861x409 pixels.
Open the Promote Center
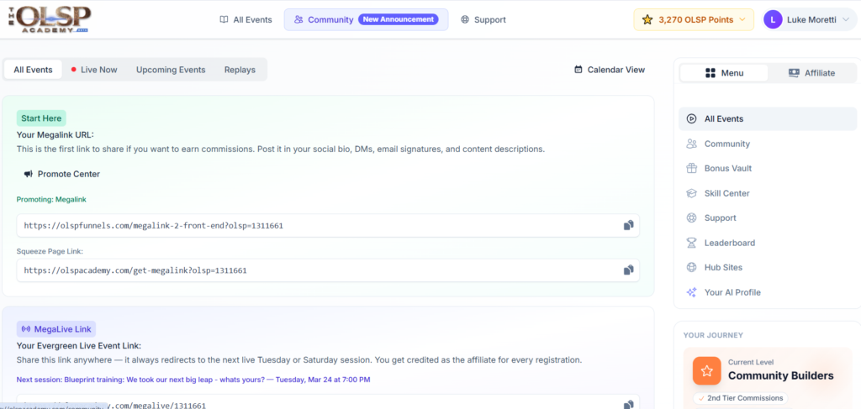click(61, 174)
